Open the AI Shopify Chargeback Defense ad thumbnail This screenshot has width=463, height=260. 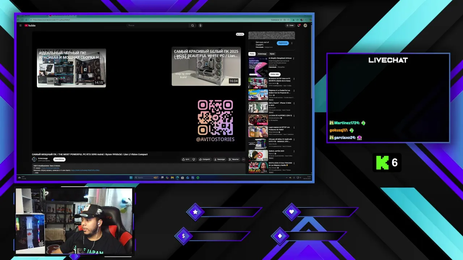tap(258, 66)
